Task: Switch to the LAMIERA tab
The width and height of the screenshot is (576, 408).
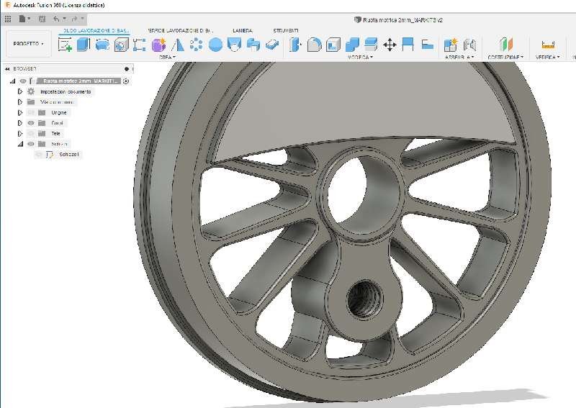Action: [242, 30]
